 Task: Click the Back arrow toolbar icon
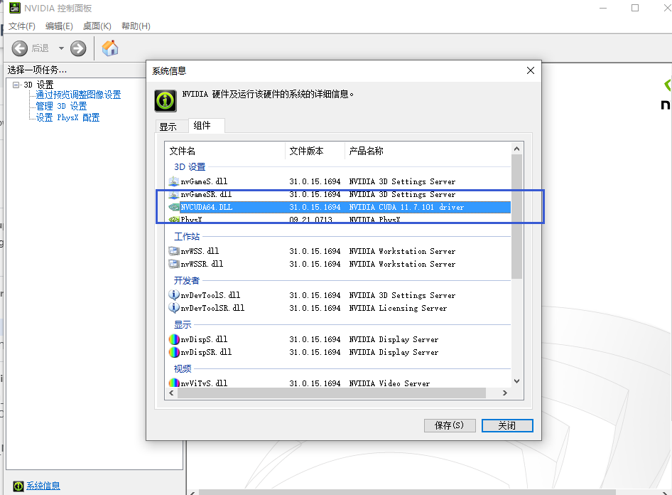pos(19,48)
